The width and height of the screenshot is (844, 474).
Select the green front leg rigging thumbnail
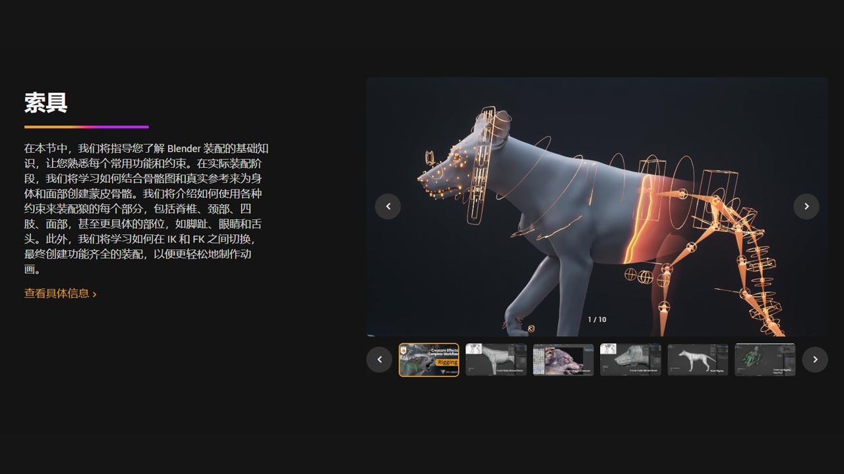point(765,359)
